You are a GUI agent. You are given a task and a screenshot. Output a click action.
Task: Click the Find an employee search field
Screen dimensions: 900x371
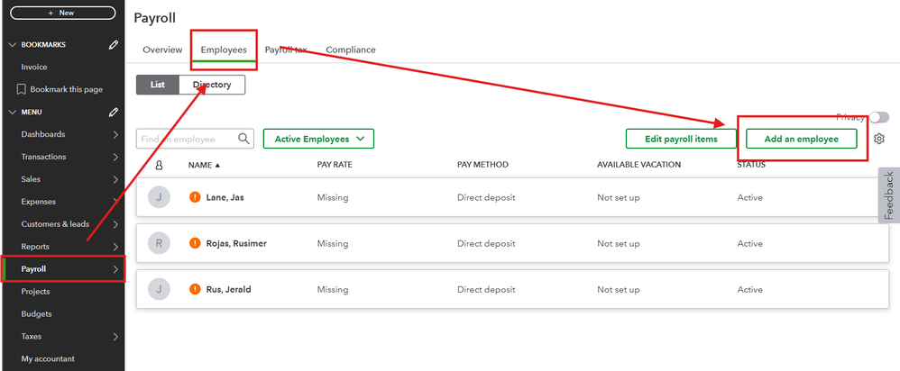coord(188,139)
